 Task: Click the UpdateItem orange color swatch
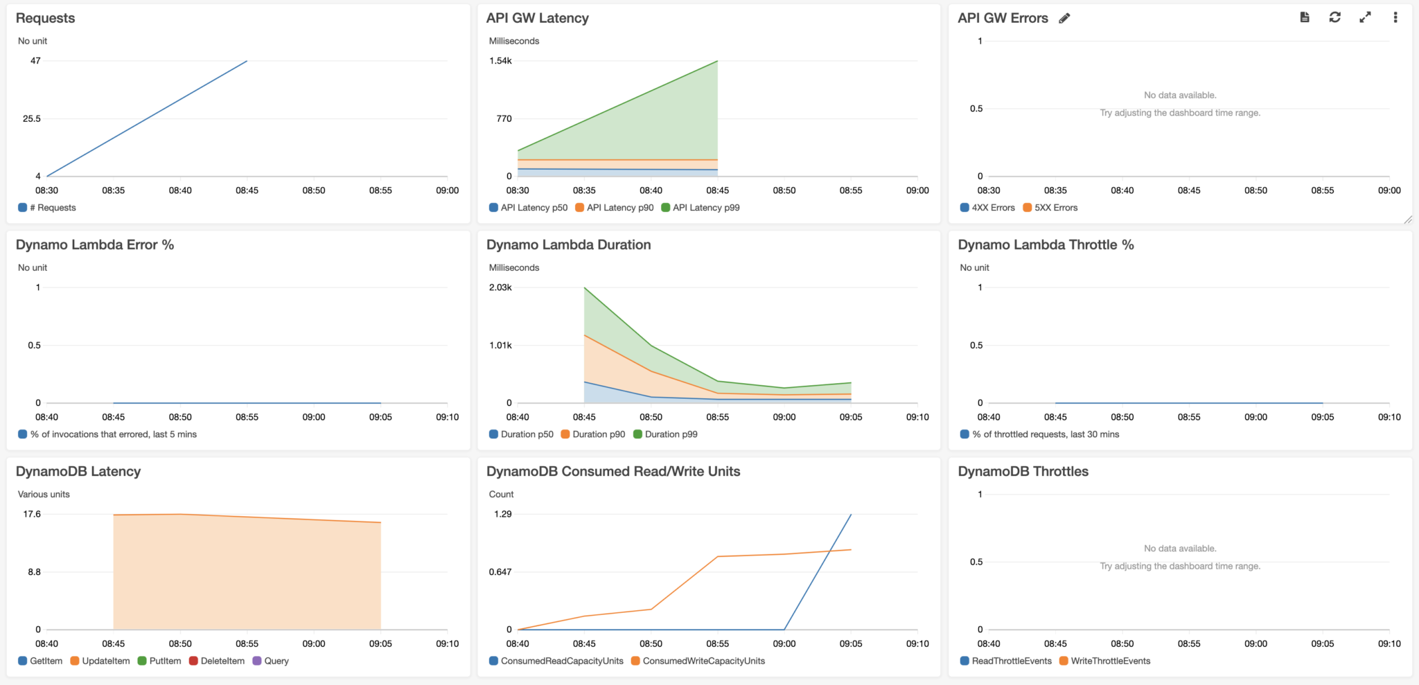coord(76,661)
